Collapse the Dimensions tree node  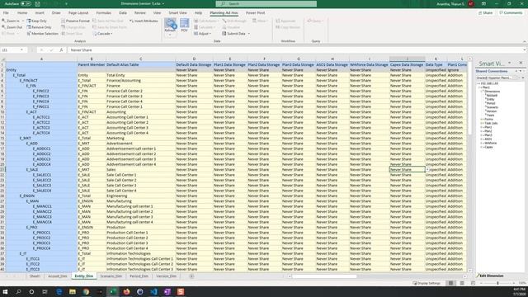tap(482, 92)
